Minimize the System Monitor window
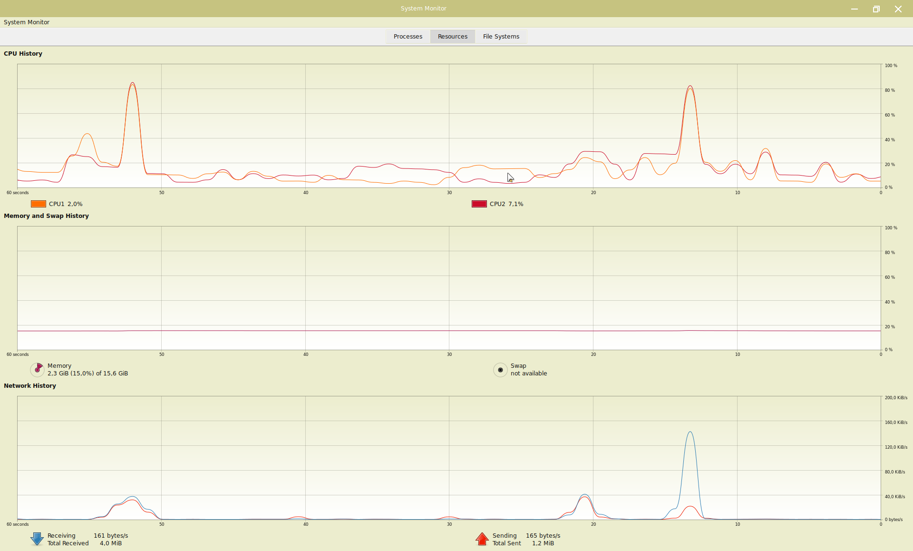 (x=855, y=9)
